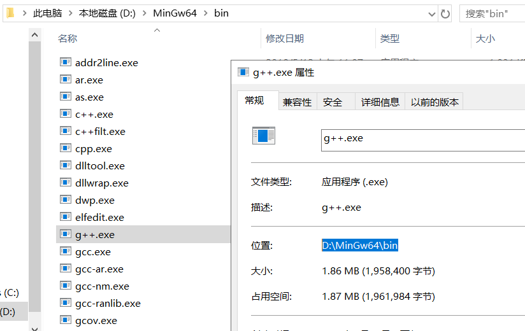This screenshot has height=331, width=525.
Task: Click the gcc-nm.exe file icon
Action: point(65,286)
